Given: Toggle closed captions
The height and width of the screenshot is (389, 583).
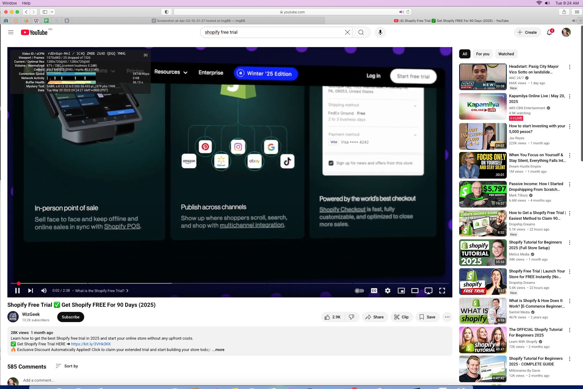Looking at the screenshot, I should (x=374, y=291).
